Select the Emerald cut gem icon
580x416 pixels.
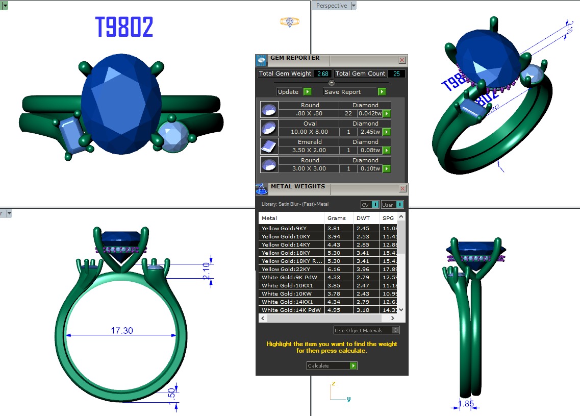click(x=269, y=146)
